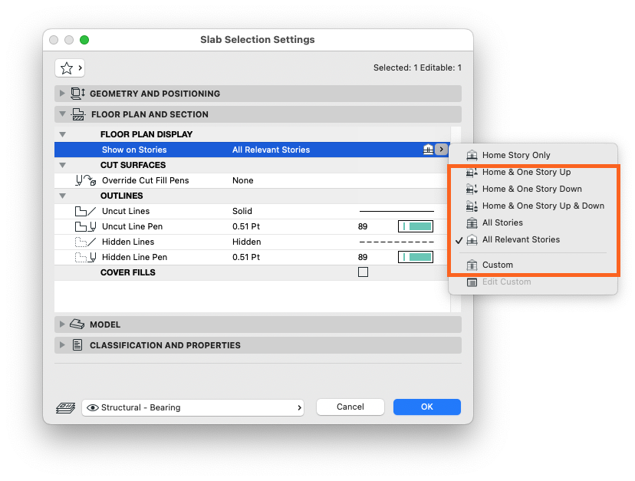Click the Model panel slab icon

click(77, 325)
